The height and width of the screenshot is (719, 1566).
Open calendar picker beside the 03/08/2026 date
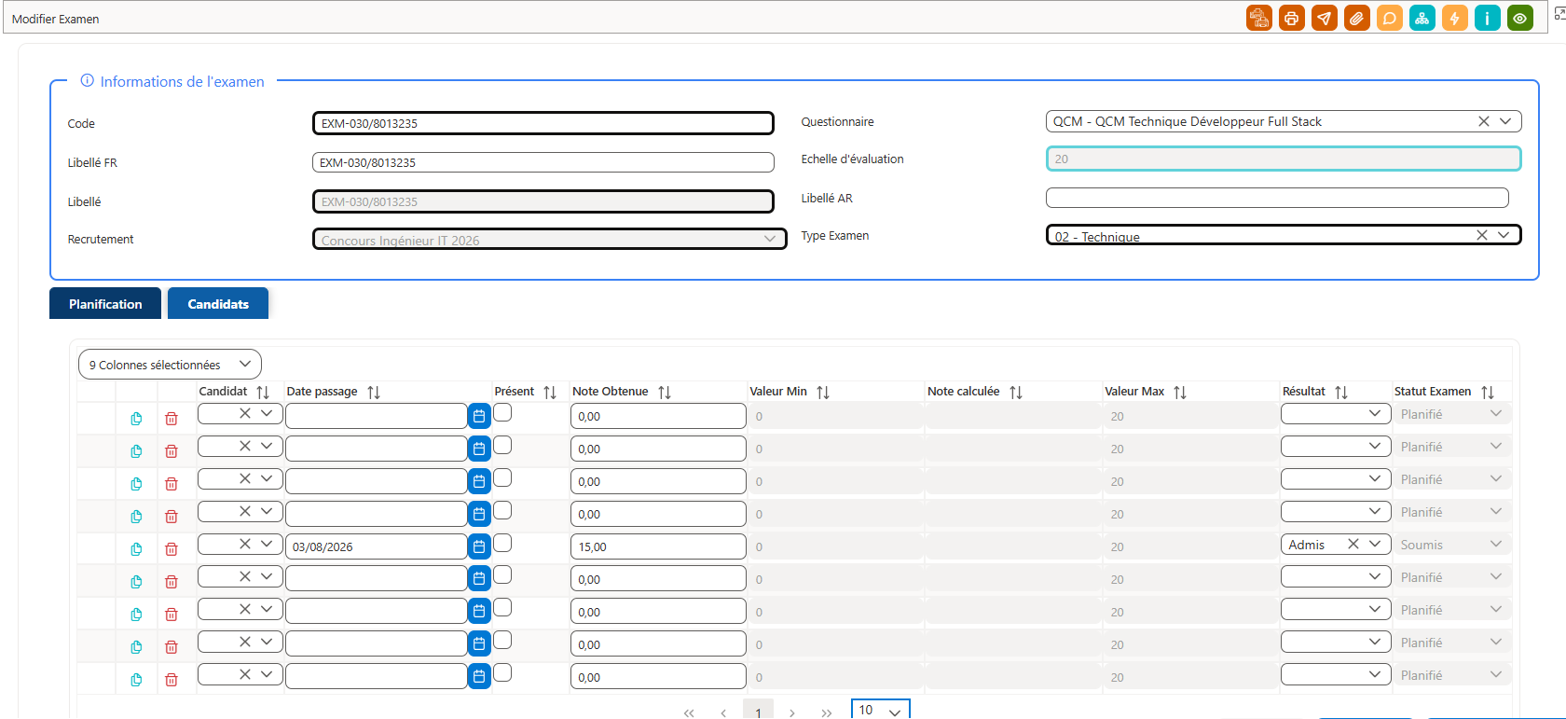click(479, 546)
